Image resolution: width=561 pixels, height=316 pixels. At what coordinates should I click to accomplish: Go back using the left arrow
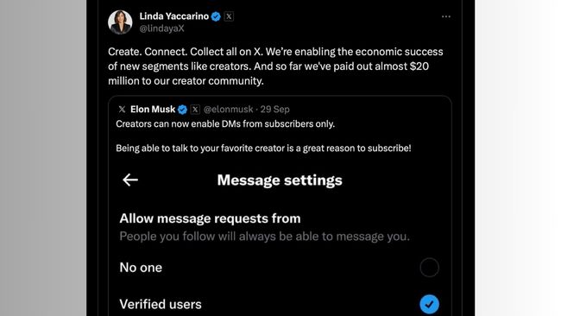[130, 180]
